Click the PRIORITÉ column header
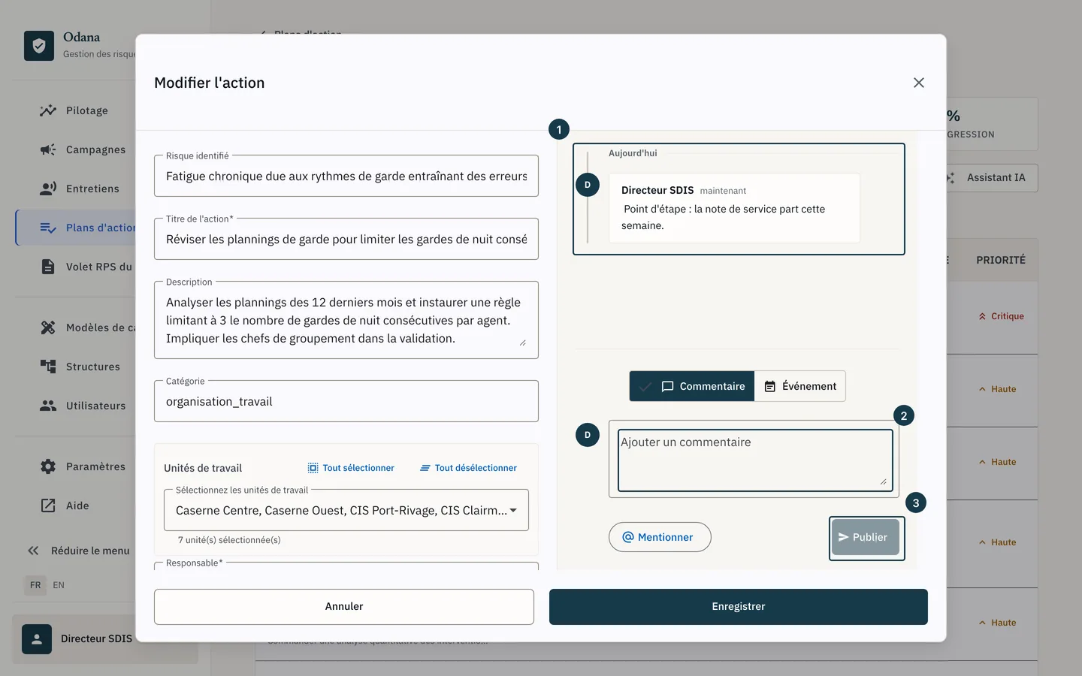1082x676 pixels. pos(1001,260)
